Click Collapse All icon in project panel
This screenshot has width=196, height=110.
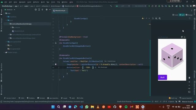tap(42, 9)
